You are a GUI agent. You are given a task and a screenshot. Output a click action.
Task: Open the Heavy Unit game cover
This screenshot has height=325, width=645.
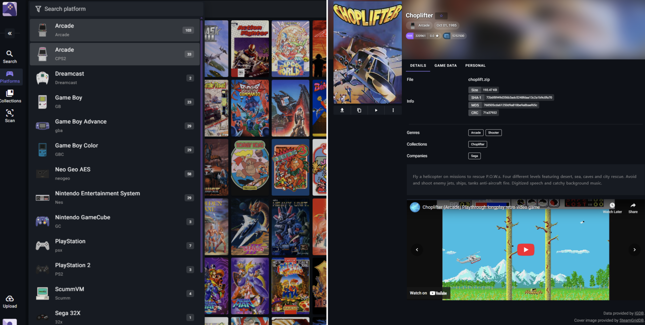point(291,227)
